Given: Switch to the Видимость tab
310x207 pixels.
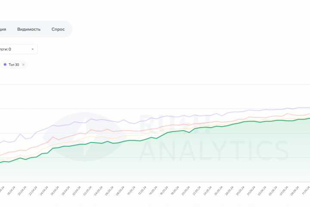Looking at the screenshot, I should point(29,29).
